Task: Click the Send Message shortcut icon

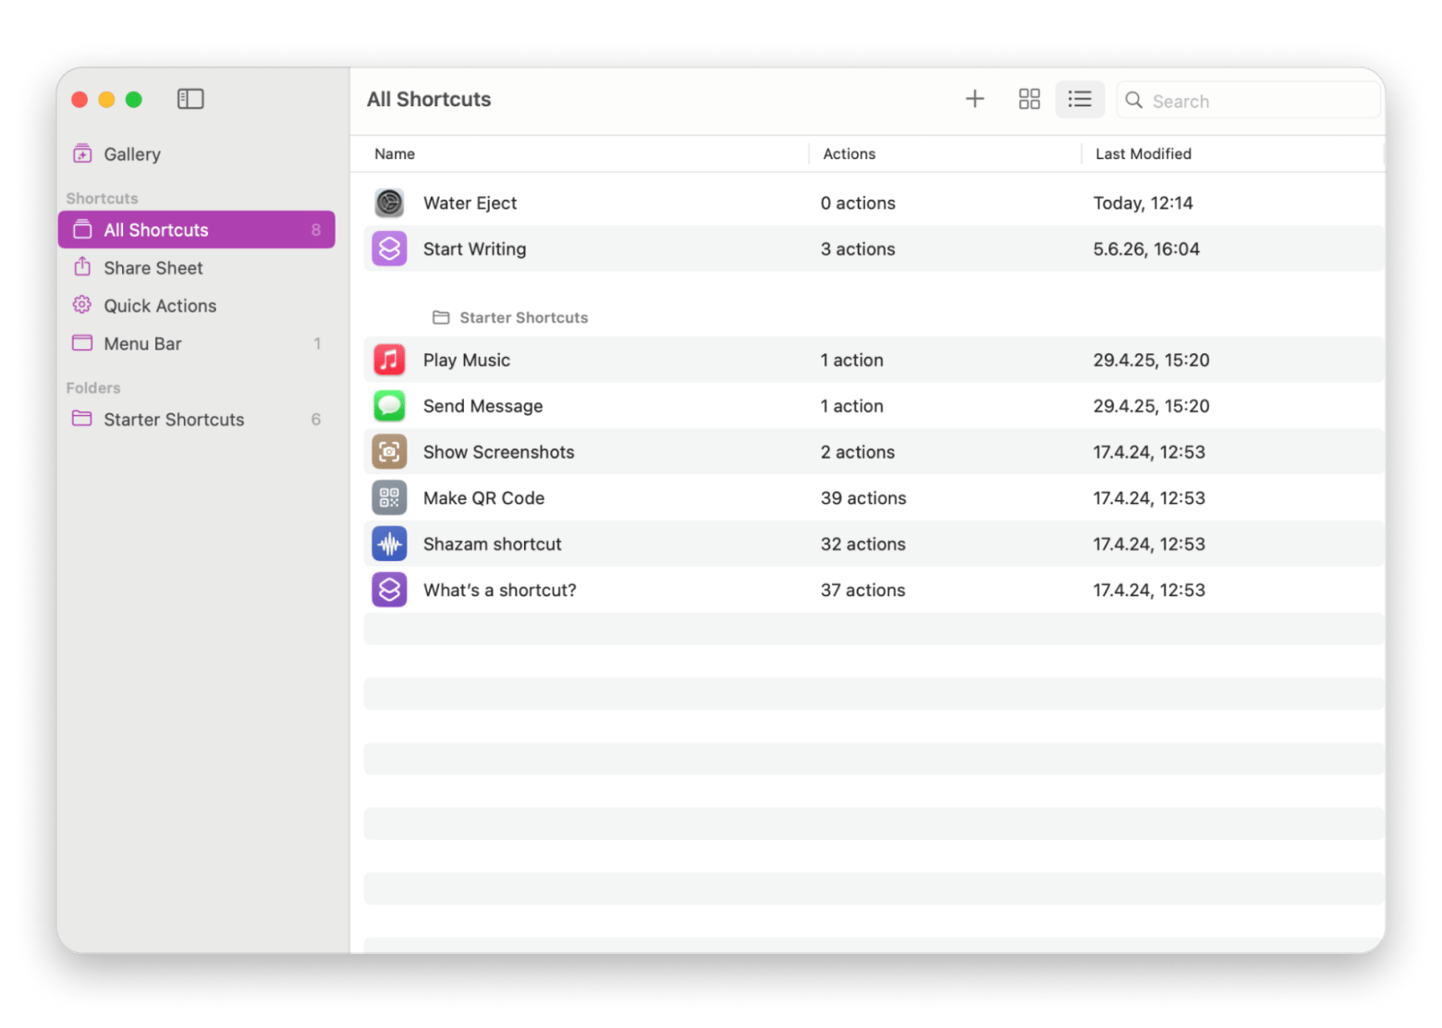Action: tap(389, 406)
